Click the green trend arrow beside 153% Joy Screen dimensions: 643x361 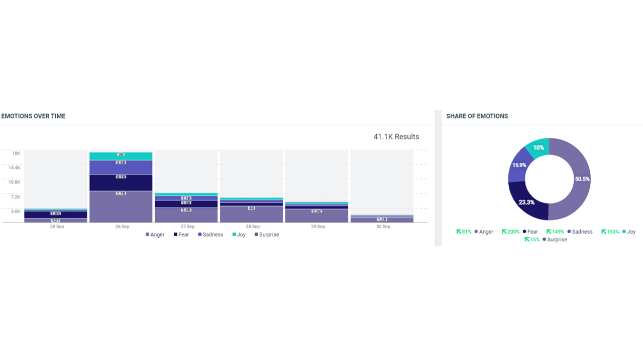(x=604, y=232)
